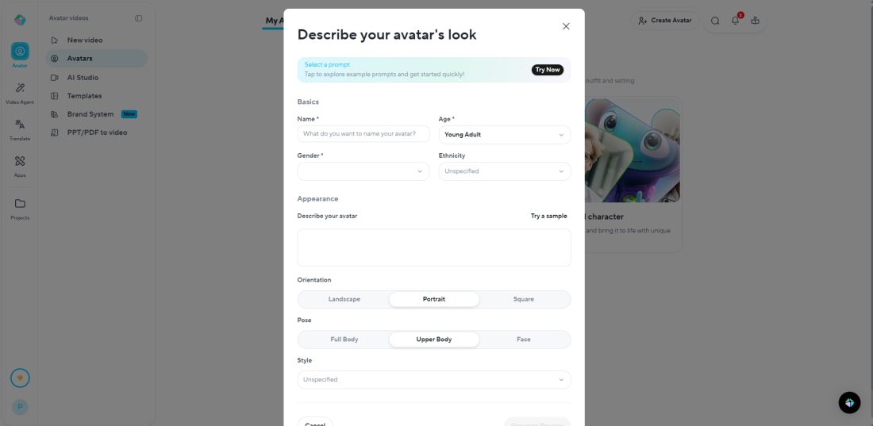Open the Style dropdown

coord(433,380)
